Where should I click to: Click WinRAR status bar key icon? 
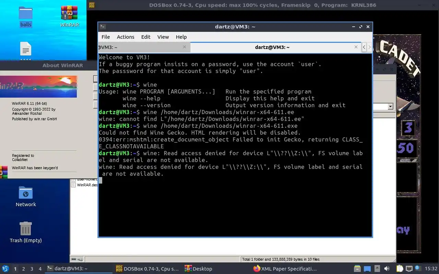tap(80, 259)
